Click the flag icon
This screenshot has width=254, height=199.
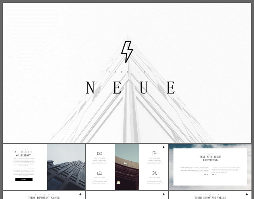pos(154,153)
